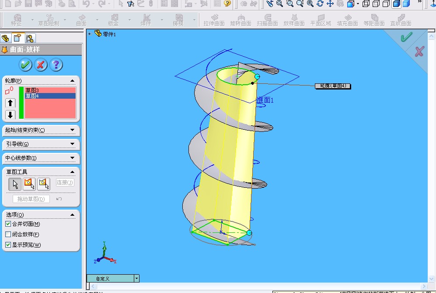This screenshot has height=293, width=436.
Task: Click the cyan connector handle on bottom profile
Action: tap(249, 233)
